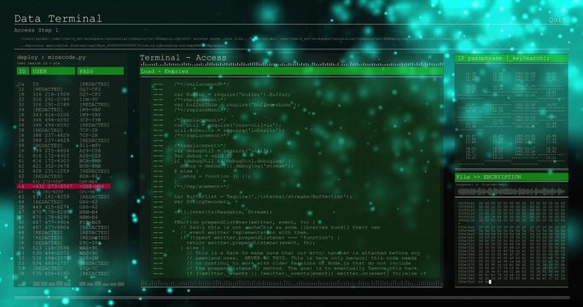Viewport: 583px width, 307px height.
Task: Select the Load - Entries bar
Action: tap(292, 72)
